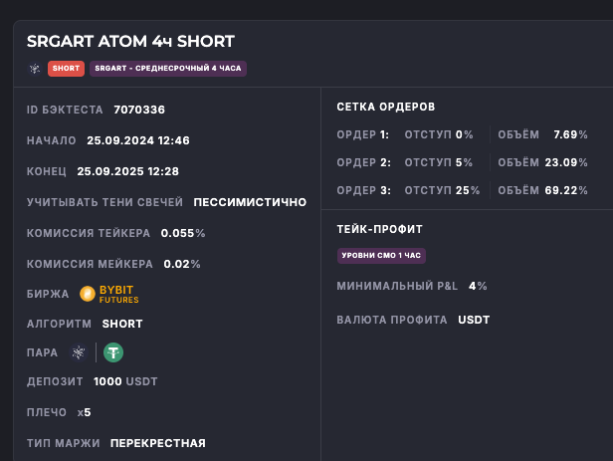The image size is (613, 461).
Task: Click the ATOM coin icon below the title
Action: [x=34, y=69]
